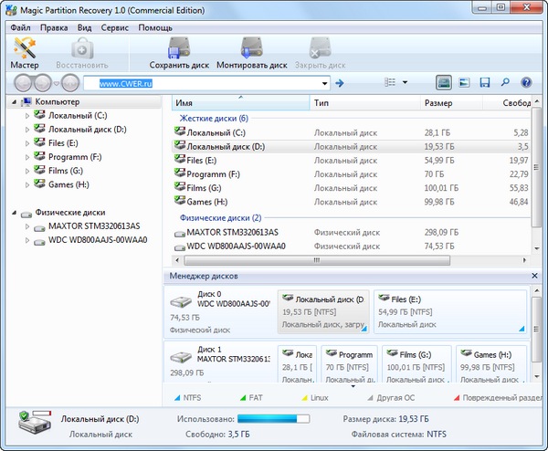The width and height of the screenshot is (548, 451).
Task: Expand the Локальный (C:) tree node
Action: pyautogui.click(x=26, y=116)
